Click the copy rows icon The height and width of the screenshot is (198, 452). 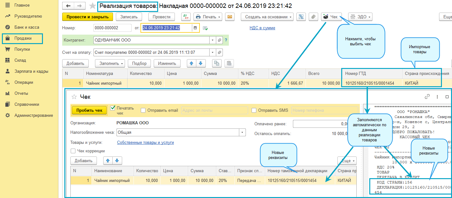tap(217, 63)
